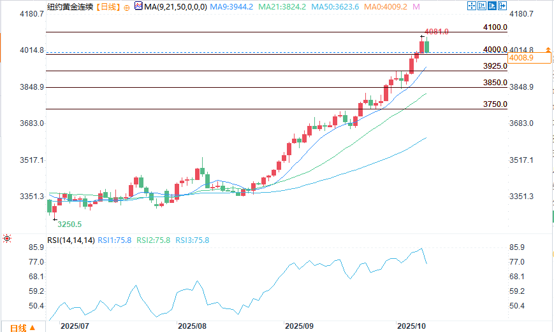Open the RSI(14,14,14) indicator label

[x=71, y=240]
